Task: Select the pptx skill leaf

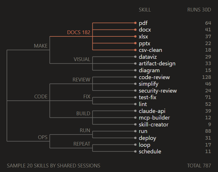Action: point(145,44)
